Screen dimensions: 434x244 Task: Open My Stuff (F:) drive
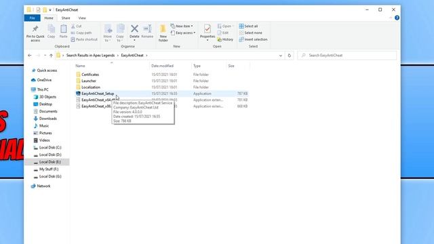46,169
